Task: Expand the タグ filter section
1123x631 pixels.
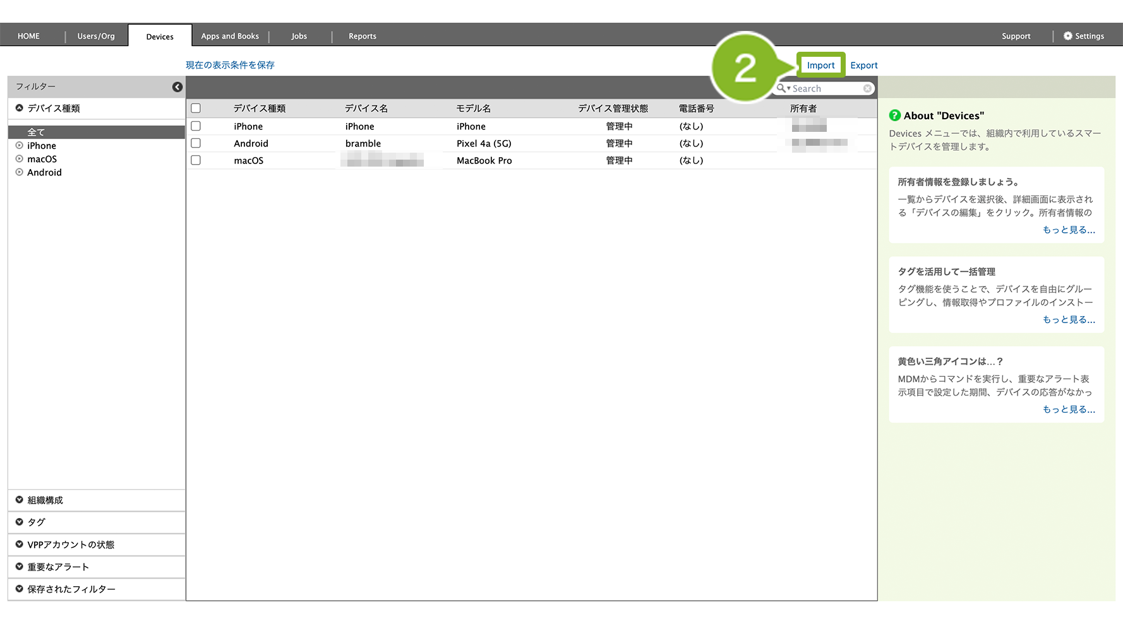Action: 20,522
